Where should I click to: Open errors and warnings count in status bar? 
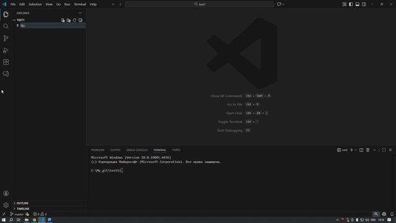pos(40,214)
